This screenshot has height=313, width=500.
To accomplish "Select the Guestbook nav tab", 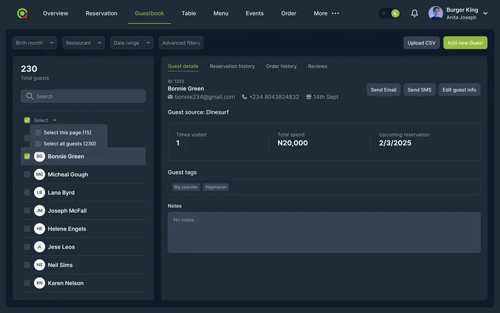I will [x=149, y=13].
